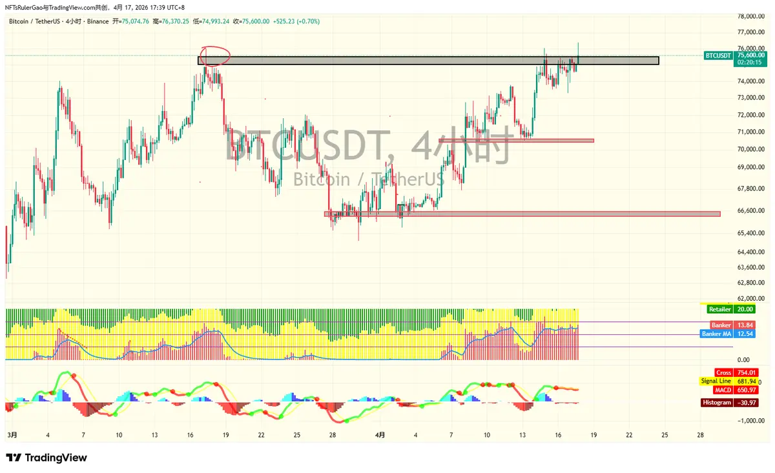Click the 65,400.00 price axis label
775x473 pixels.
coord(752,234)
